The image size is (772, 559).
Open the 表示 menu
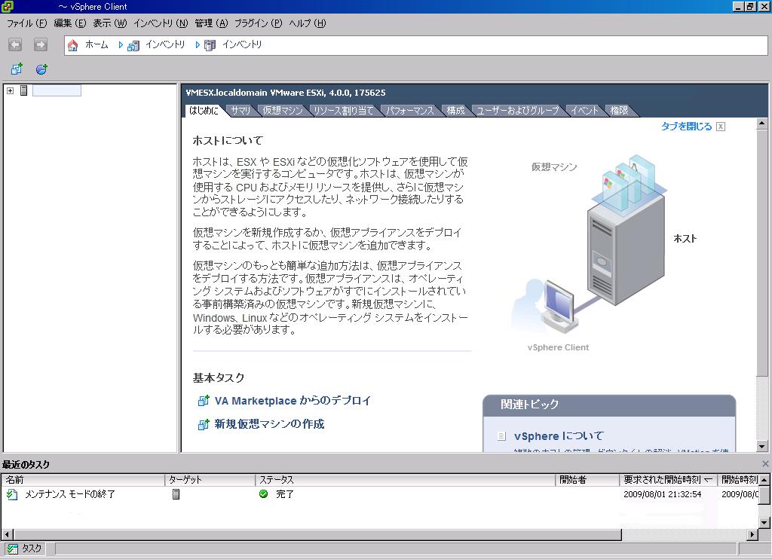point(110,23)
